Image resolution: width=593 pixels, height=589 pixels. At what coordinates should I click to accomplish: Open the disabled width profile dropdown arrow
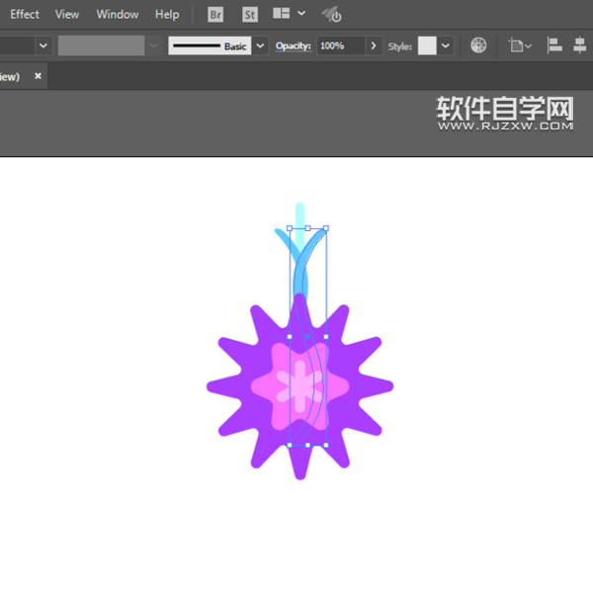click(153, 45)
